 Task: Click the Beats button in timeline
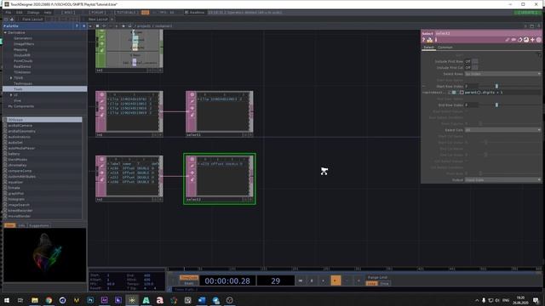[189, 283]
